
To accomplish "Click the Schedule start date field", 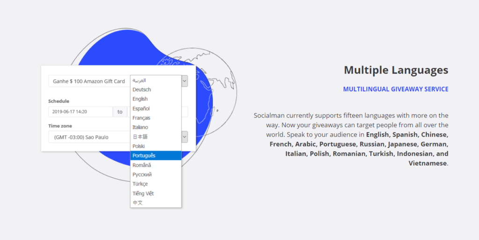I will (x=80, y=112).
